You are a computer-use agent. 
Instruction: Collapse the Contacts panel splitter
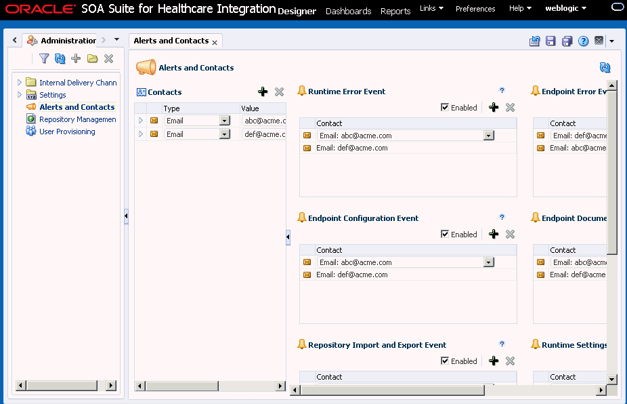[288, 237]
